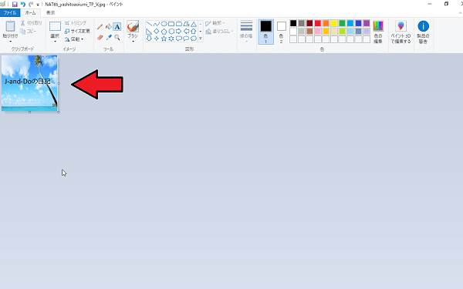This screenshot has width=463, height=289.
Task: Select the Color picker eyedropper tool
Action: [108, 38]
